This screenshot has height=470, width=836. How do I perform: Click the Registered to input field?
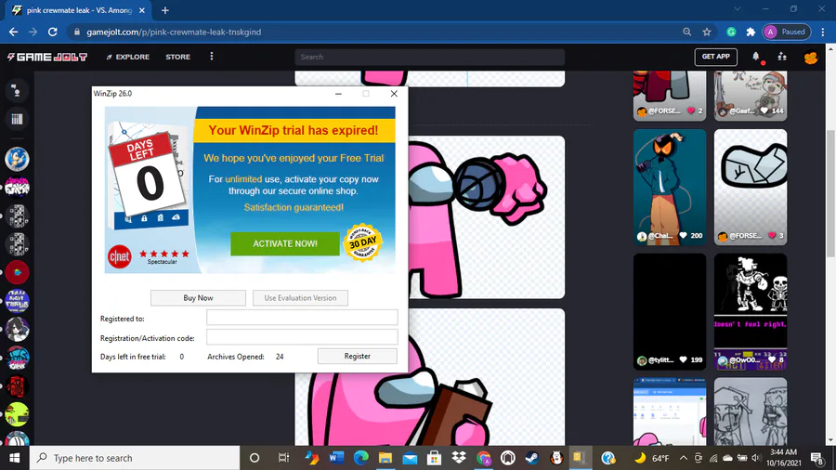click(x=302, y=318)
